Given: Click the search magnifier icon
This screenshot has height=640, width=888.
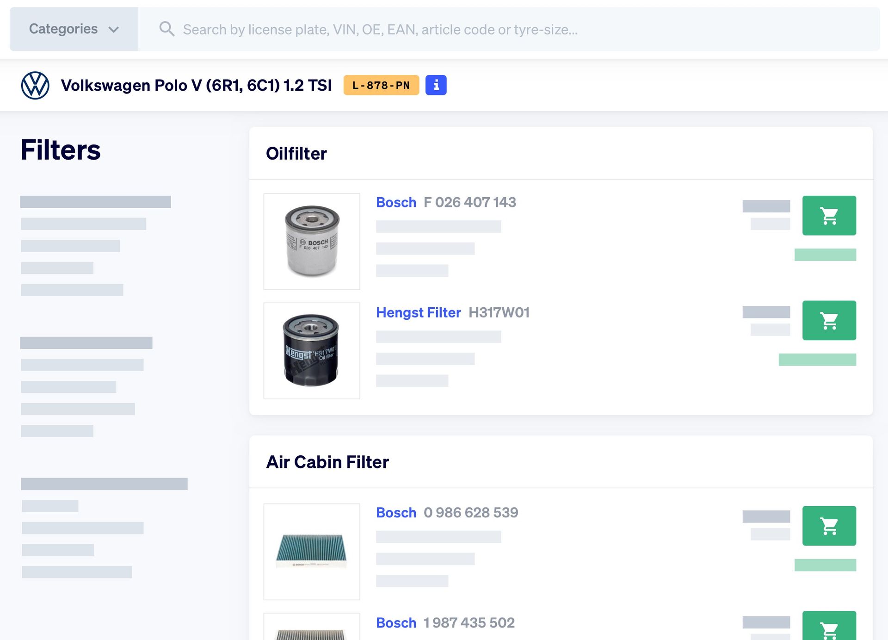Looking at the screenshot, I should point(167,29).
